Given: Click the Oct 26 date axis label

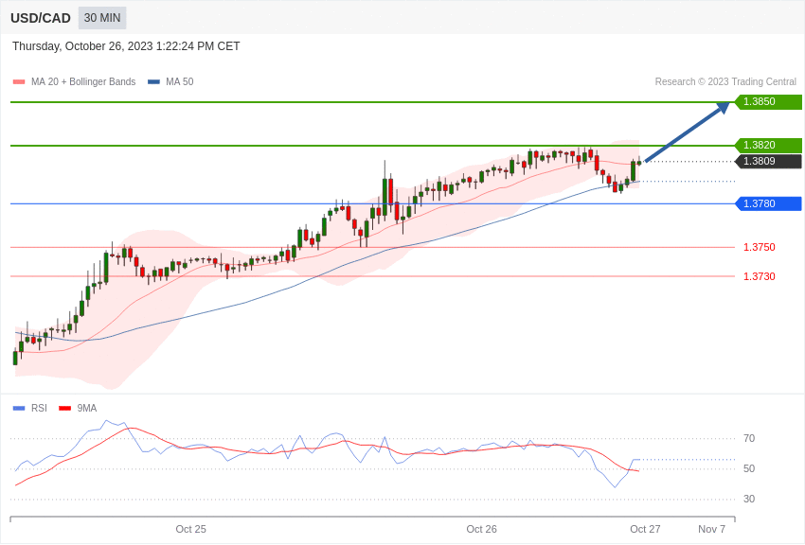Looking at the screenshot, I should (x=481, y=529).
